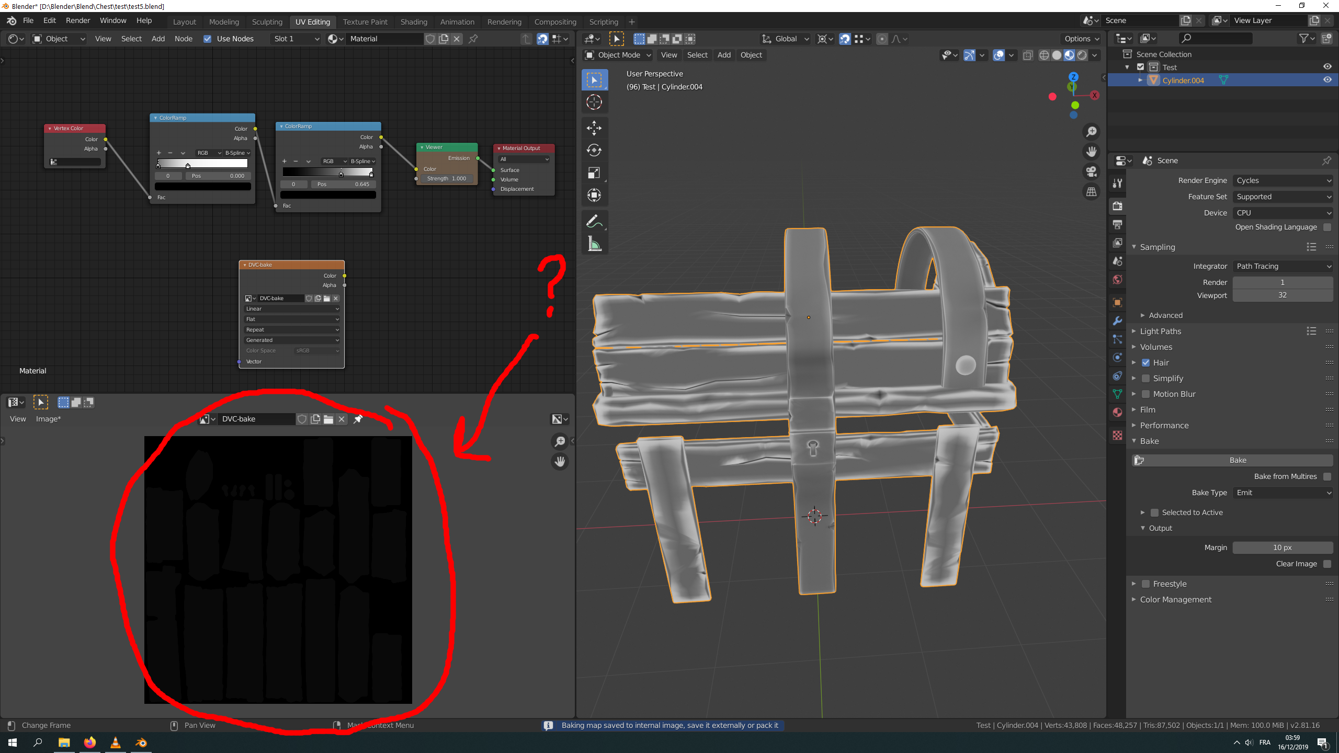Toggle the Use Nodes checkbox

(x=208, y=39)
